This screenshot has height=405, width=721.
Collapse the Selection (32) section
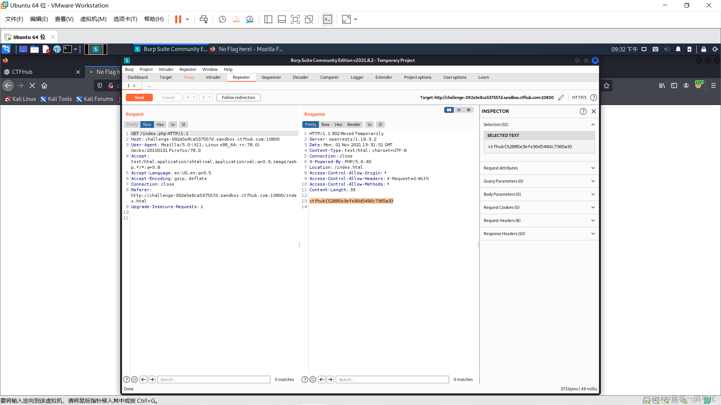coord(593,124)
